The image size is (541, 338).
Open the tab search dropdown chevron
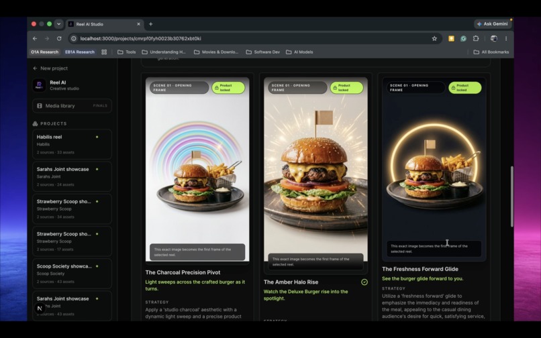coord(58,23)
